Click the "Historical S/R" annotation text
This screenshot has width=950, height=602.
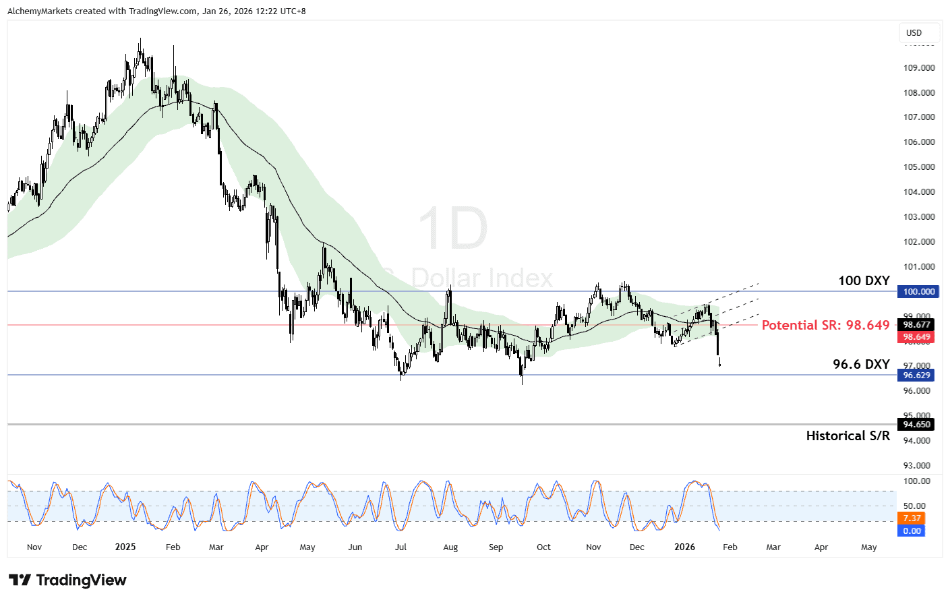[x=848, y=436]
